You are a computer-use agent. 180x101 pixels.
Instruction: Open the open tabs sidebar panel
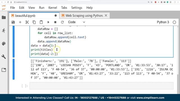(4, 70)
